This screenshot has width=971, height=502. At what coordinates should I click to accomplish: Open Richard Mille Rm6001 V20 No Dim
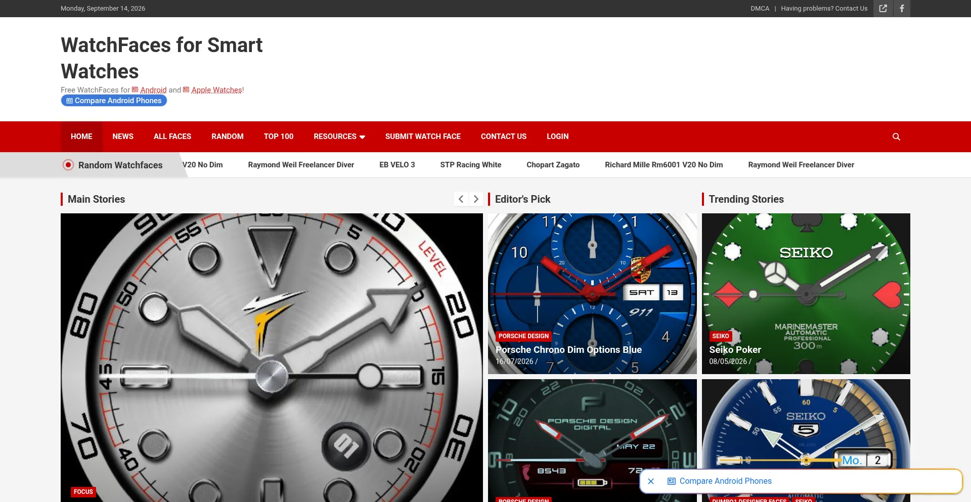tap(664, 165)
